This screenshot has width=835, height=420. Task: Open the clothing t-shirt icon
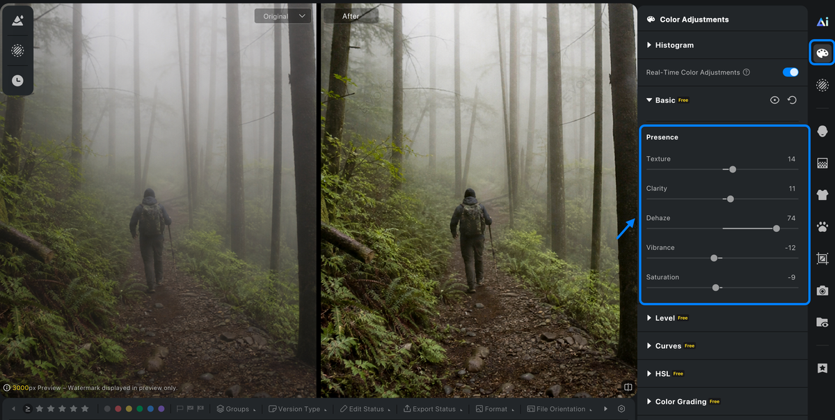point(822,195)
